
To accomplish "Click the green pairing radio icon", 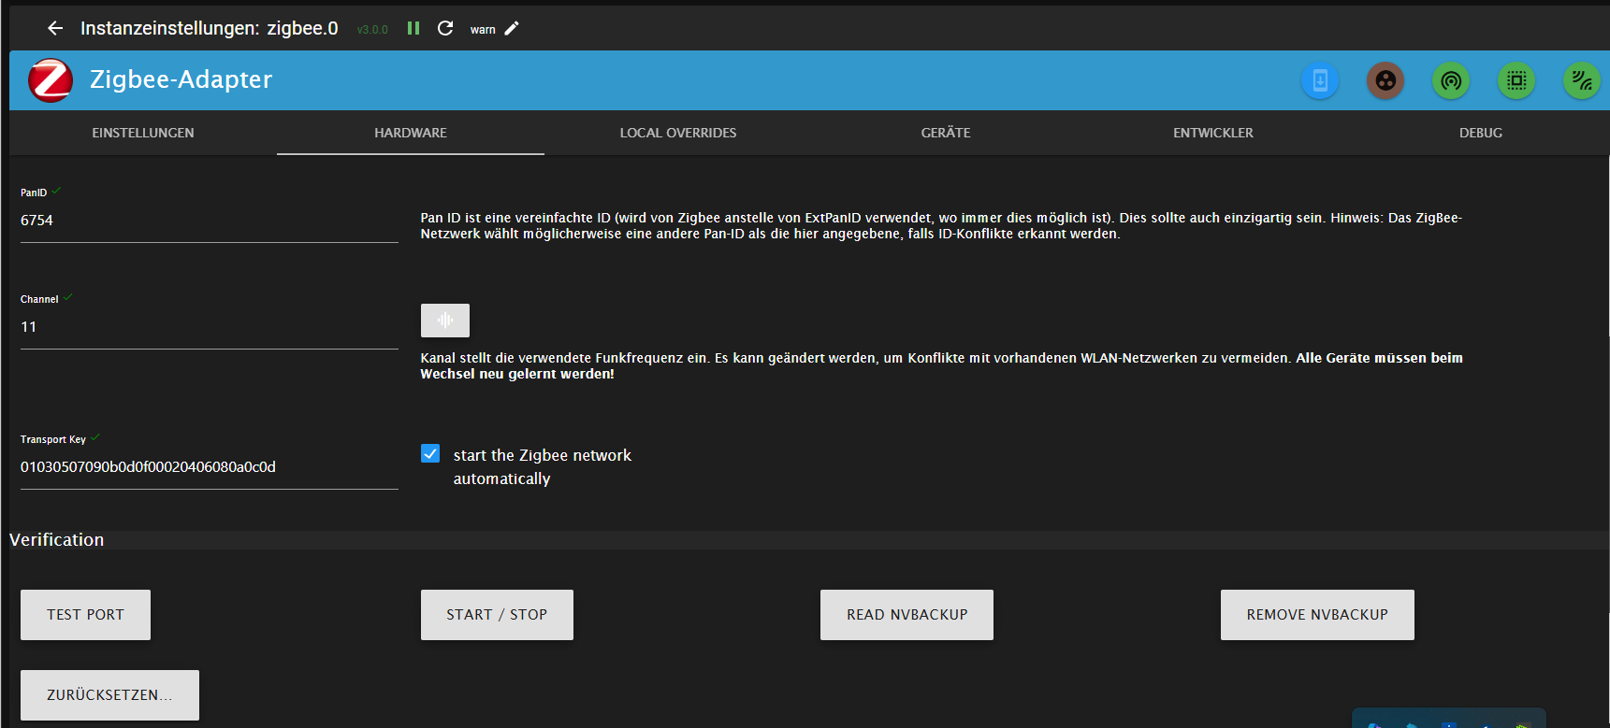I will coord(1451,80).
